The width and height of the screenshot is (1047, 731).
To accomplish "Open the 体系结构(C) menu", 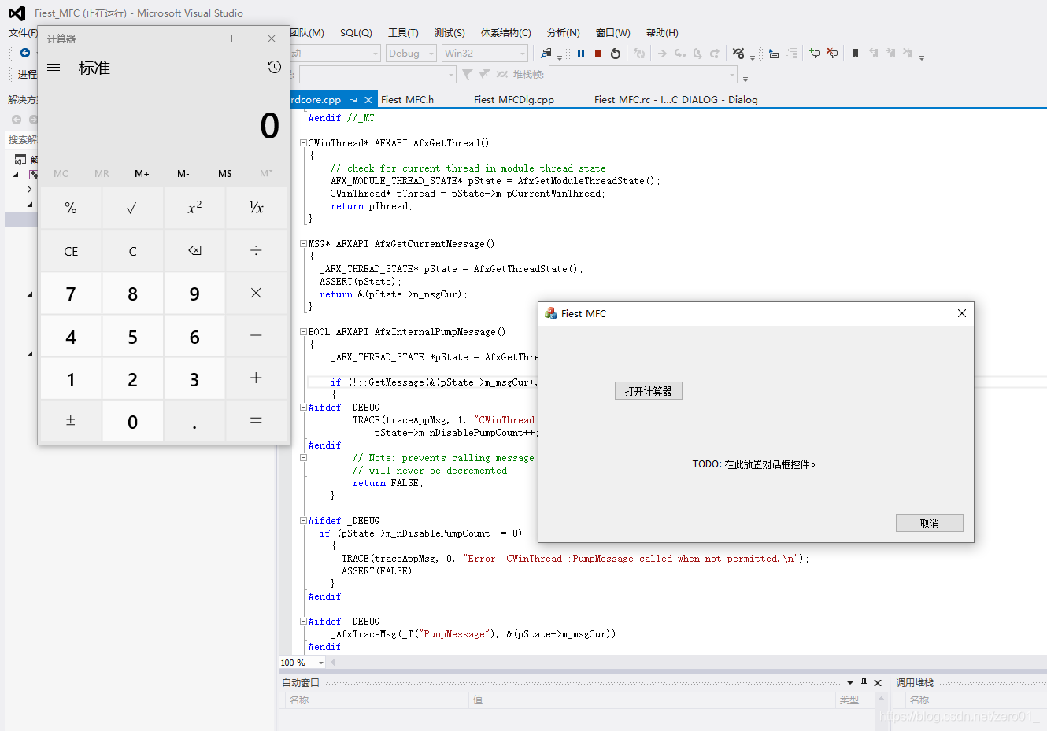I will (x=506, y=32).
